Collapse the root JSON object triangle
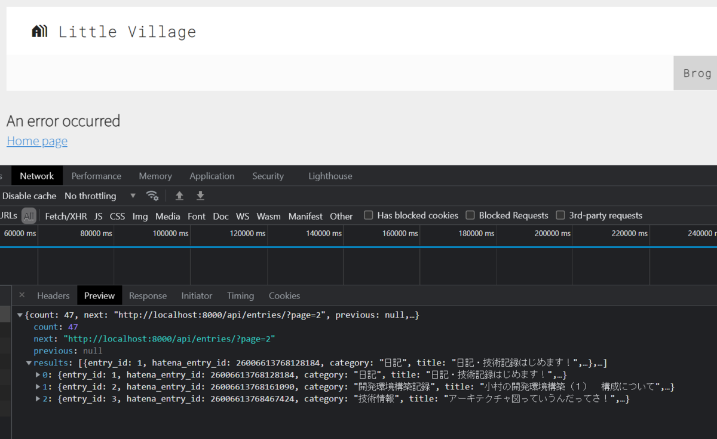This screenshot has width=717, height=439. click(20, 315)
